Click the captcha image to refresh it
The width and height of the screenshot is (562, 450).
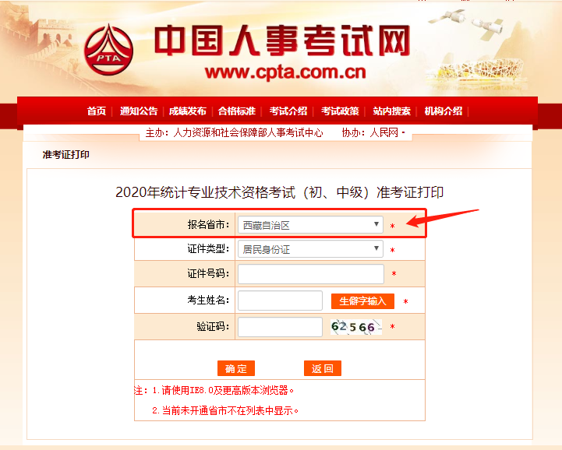coord(356,327)
